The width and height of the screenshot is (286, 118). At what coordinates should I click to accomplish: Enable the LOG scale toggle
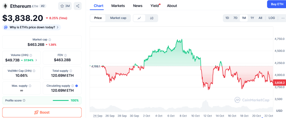pos(271,18)
